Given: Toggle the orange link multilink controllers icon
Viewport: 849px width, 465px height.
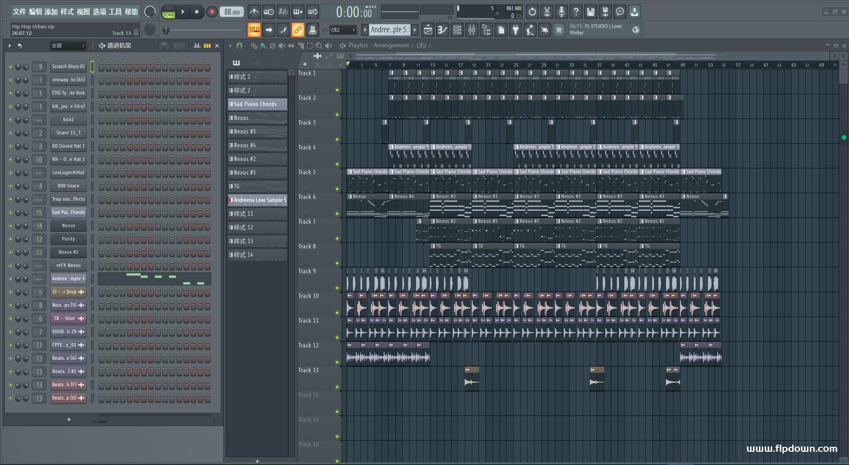Looking at the screenshot, I should 298,30.
